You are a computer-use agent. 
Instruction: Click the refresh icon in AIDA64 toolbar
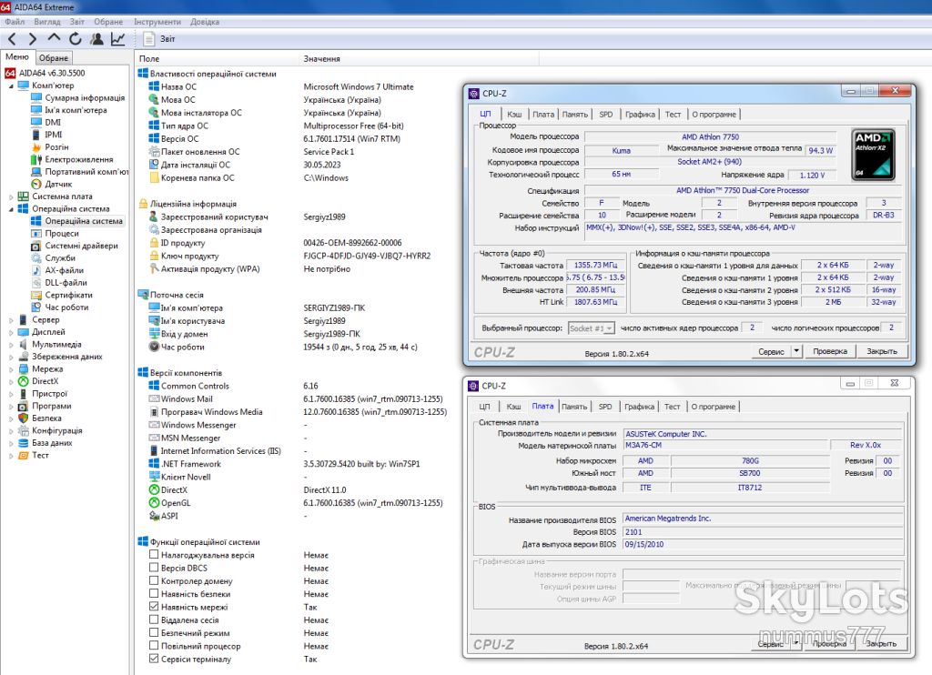(76, 39)
